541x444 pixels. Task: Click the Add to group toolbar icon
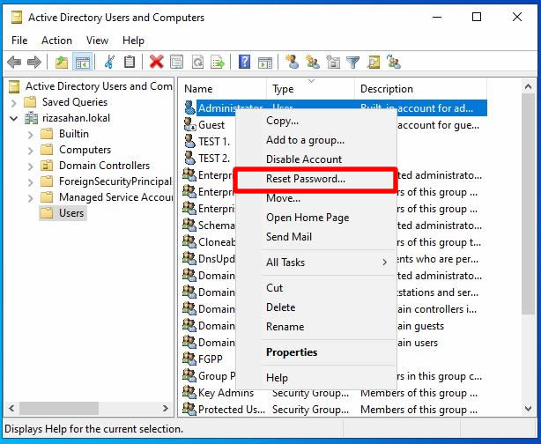click(x=394, y=62)
